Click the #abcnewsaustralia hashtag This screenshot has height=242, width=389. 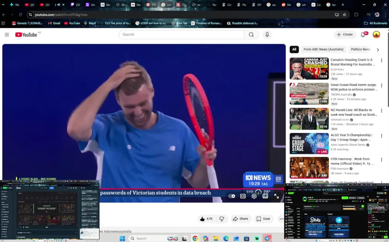[x=118, y=231]
